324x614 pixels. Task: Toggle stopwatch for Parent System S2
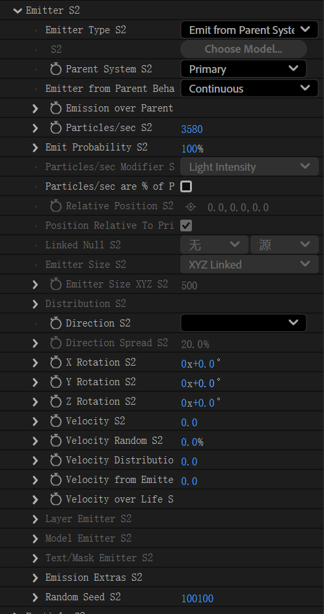pyautogui.click(x=56, y=69)
